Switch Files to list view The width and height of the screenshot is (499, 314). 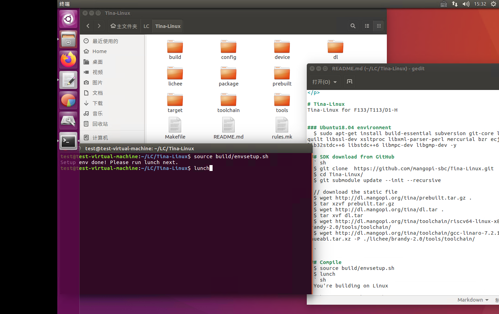(x=367, y=26)
